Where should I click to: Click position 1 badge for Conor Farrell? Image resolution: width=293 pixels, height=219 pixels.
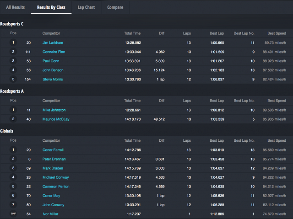[13, 150]
